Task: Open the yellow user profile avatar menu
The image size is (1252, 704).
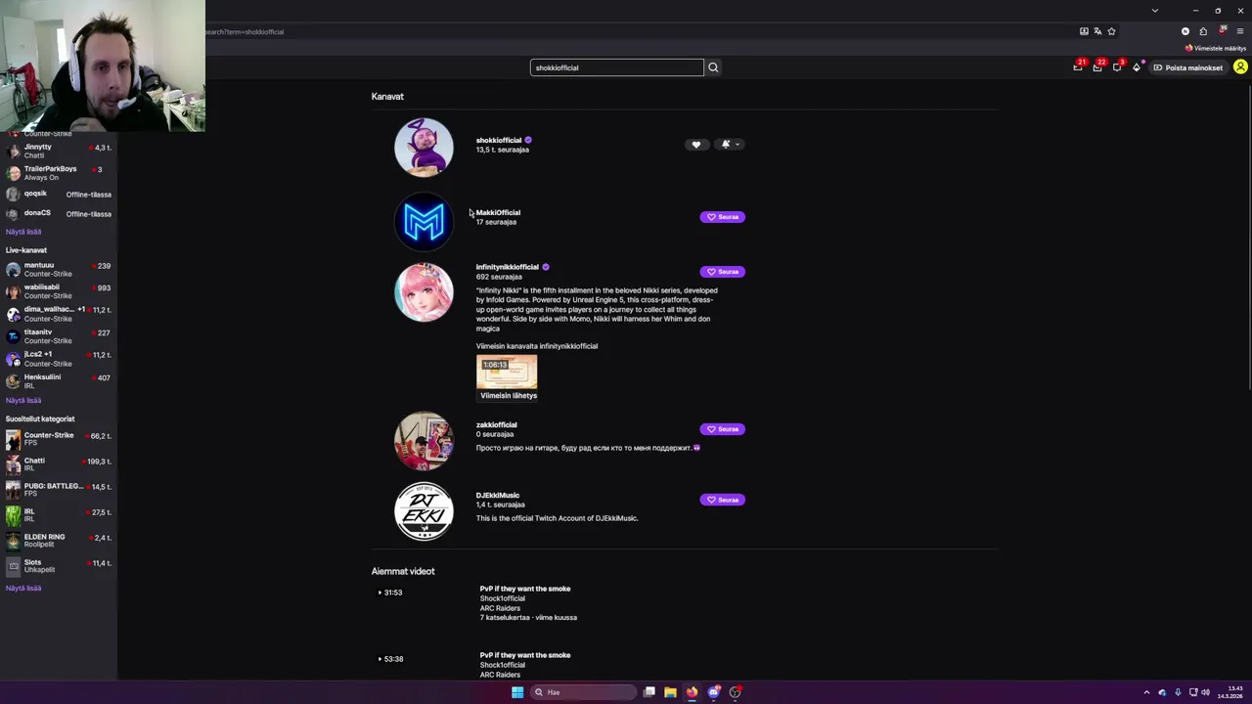Action: (x=1240, y=67)
